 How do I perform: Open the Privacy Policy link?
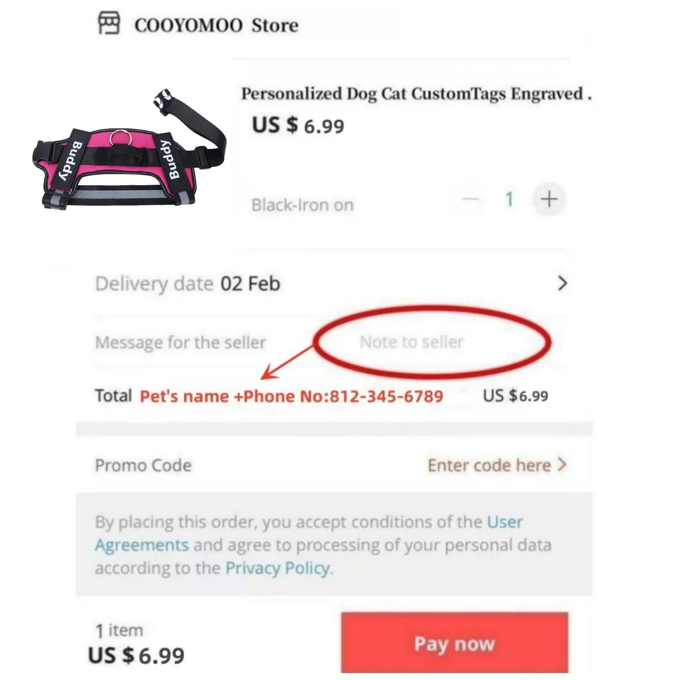278,568
